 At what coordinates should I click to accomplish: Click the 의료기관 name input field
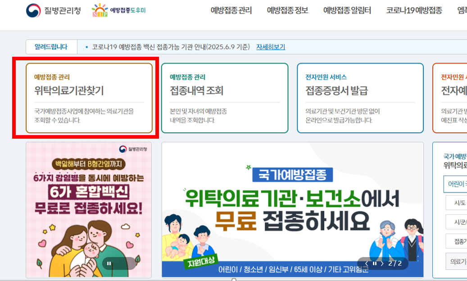(x=456, y=261)
